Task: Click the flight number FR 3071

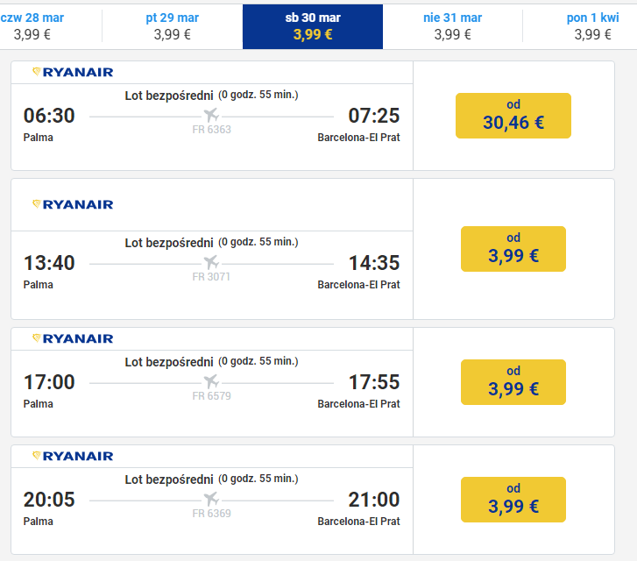Action: click(x=211, y=277)
